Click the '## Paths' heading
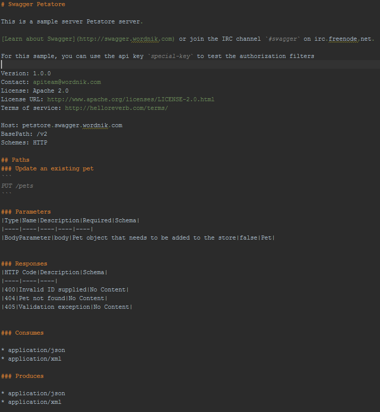 click(x=15, y=160)
